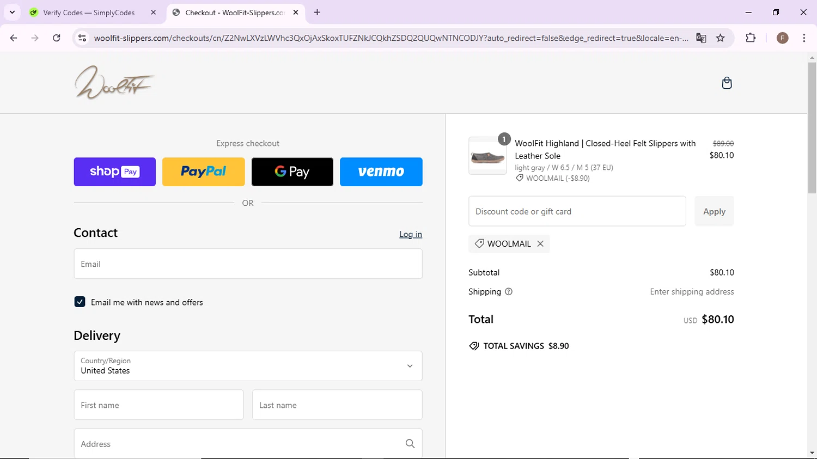Screen dimensions: 817x459
Task: Close the Verify Codes SimplyCodes tab
Action: click(153, 13)
